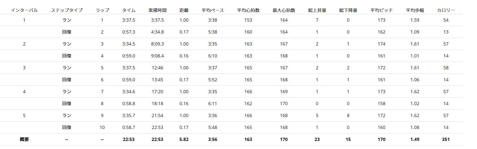
Task: Click the 8:09.3 cumulative time cell
Action: pos(158,44)
